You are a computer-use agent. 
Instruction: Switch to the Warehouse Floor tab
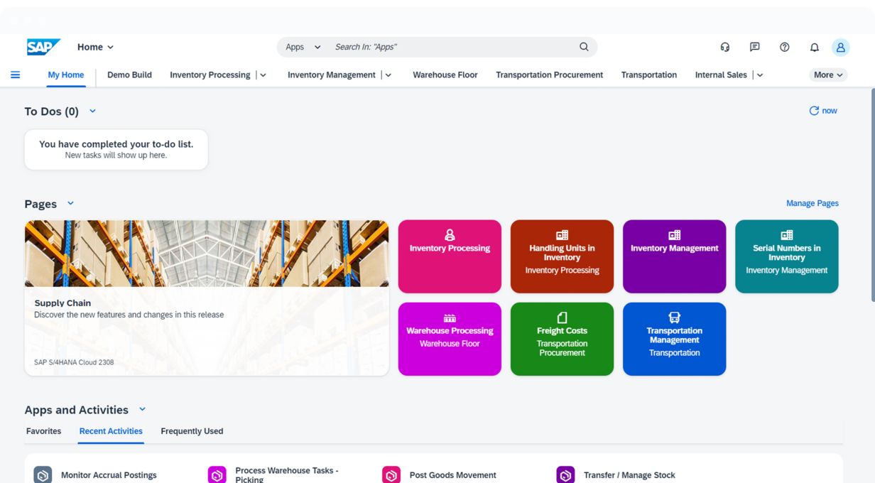(x=445, y=75)
